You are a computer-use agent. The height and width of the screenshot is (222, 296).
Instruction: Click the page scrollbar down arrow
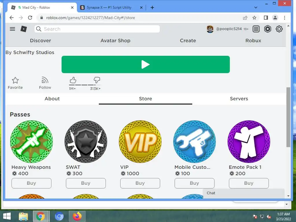point(288,196)
